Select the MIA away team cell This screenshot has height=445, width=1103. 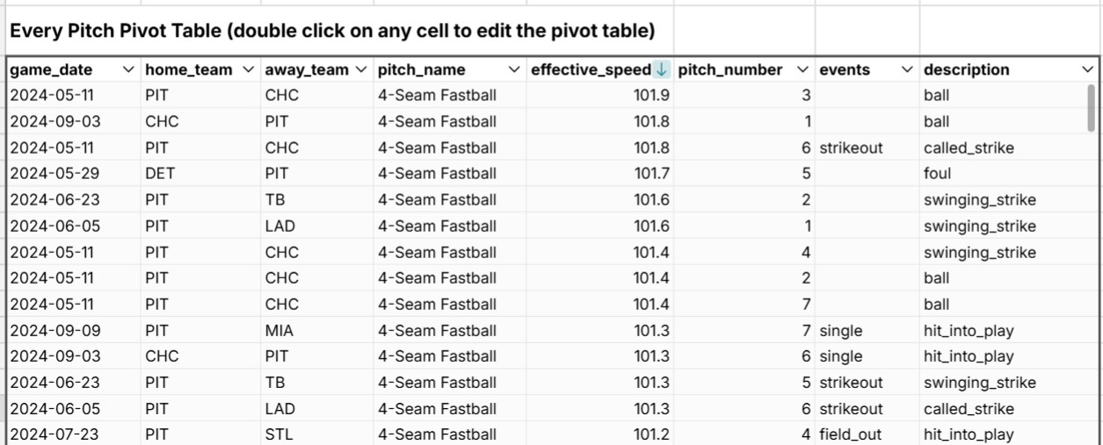click(x=279, y=331)
